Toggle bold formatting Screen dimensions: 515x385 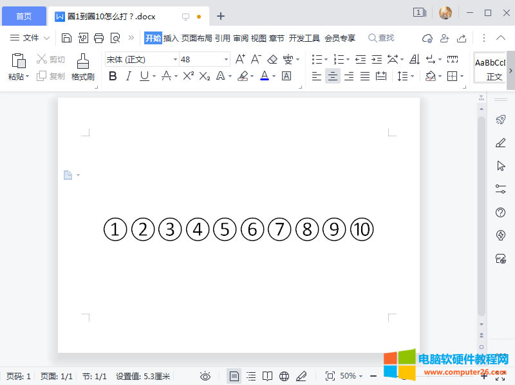coord(112,76)
